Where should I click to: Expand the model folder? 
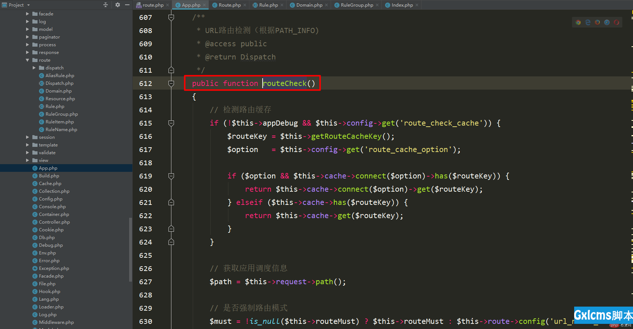coord(28,29)
